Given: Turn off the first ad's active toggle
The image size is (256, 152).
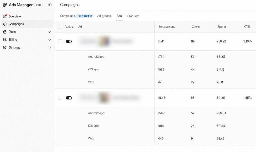Looking at the screenshot, I should [x=69, y=42].
